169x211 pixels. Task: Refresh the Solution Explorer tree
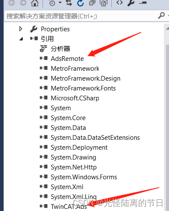click(80, 3)
